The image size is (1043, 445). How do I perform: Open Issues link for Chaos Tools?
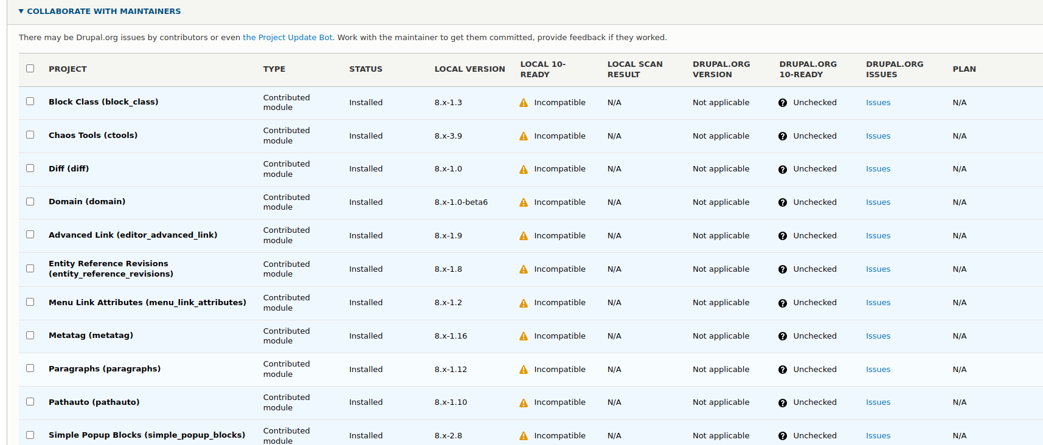pos(878,136)
